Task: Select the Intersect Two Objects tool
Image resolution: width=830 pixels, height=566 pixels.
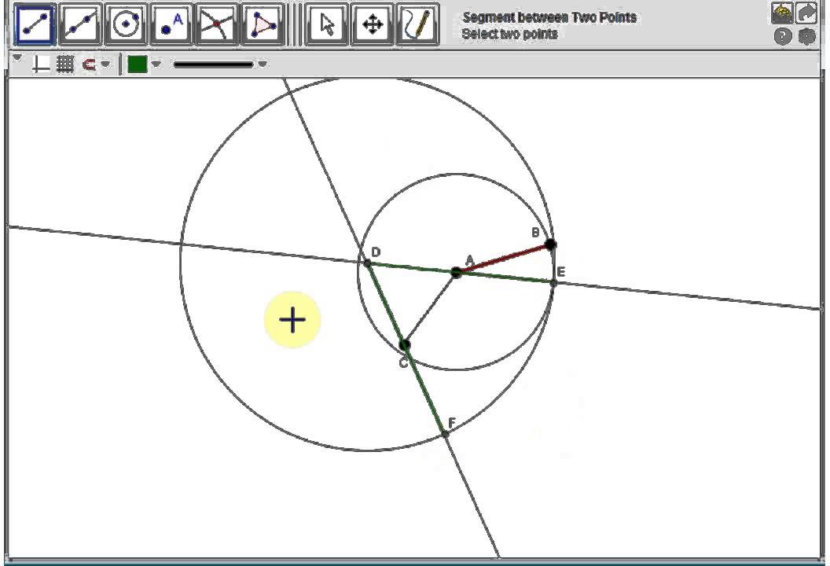Action: point(216,24)
